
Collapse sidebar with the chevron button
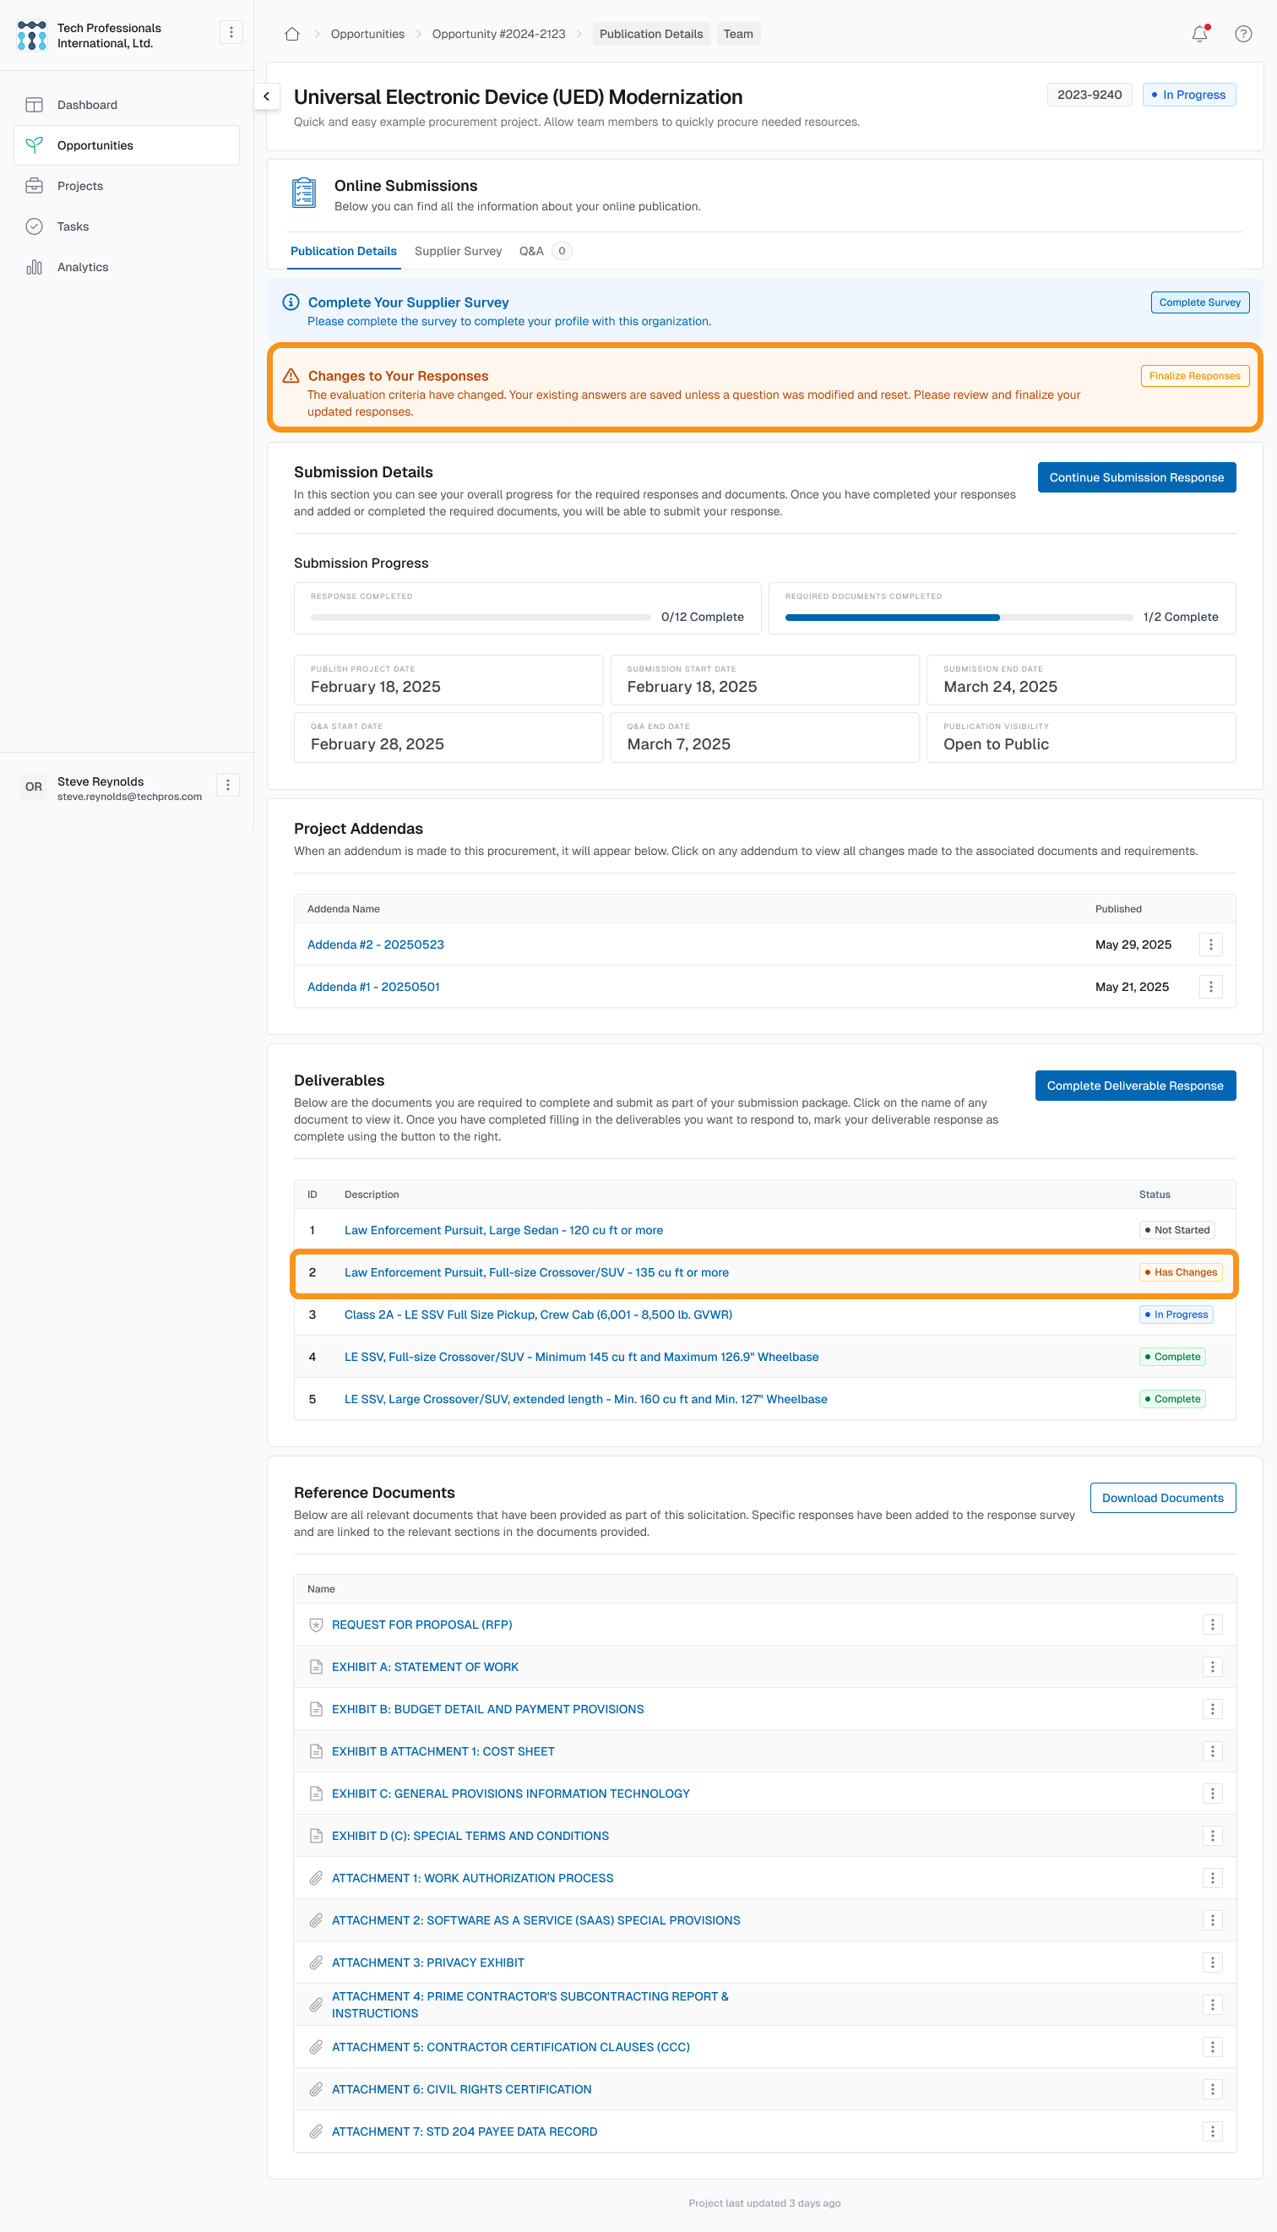(267, 96)
